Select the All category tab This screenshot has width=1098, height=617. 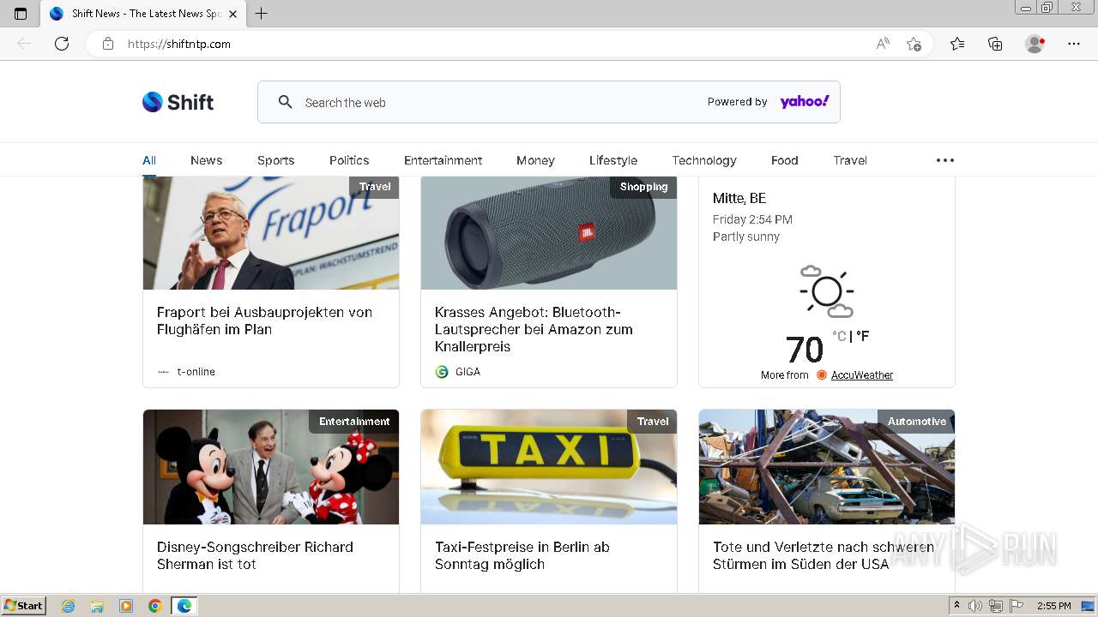tap(149, 160)
